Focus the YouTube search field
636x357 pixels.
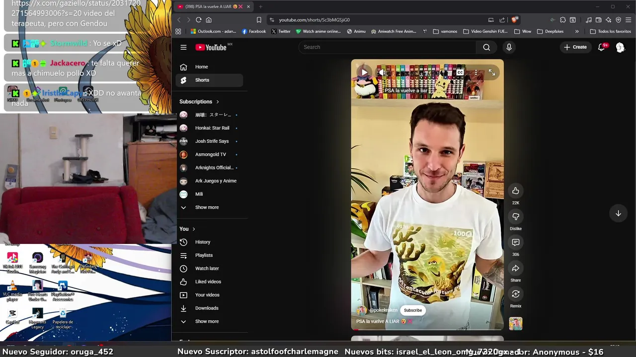(388, 47)
